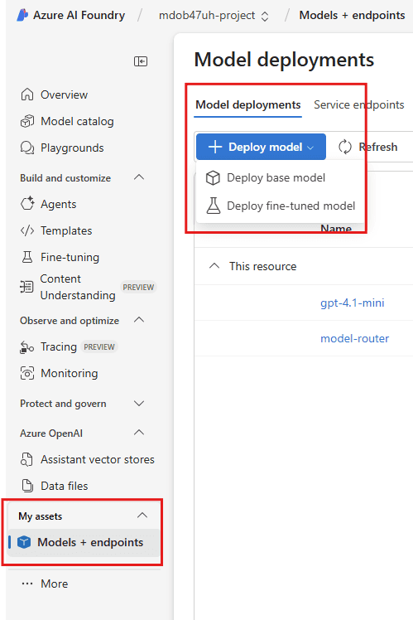Click the More ellipsis icon
The height and width of the screenshot is (620, 413).
pos(27,584)
